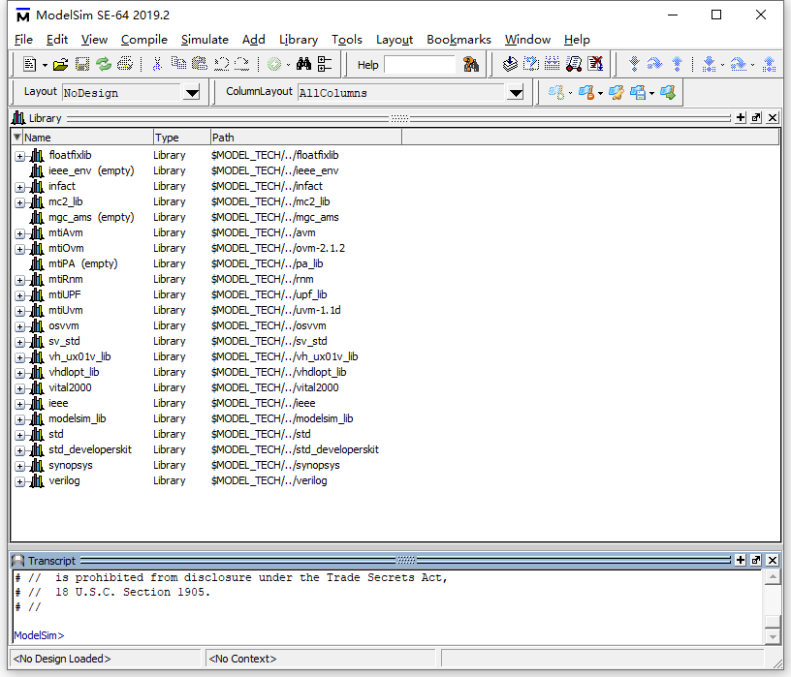Close the Library pane
The width and height of the screenshot is (791, 677).
[772, 118]
